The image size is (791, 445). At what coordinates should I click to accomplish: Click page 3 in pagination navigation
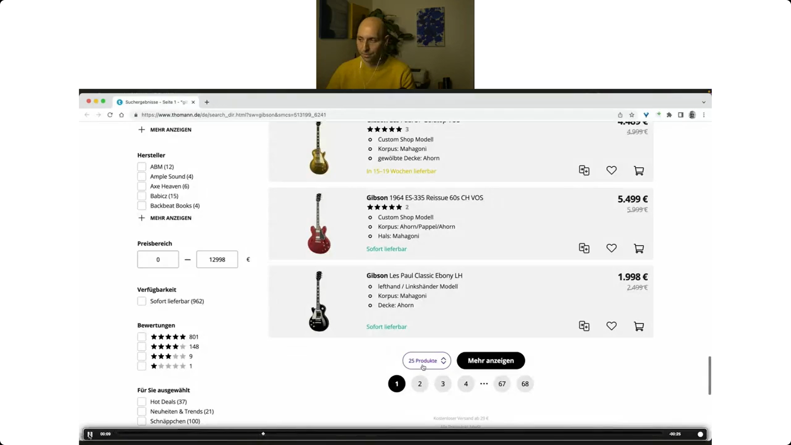(443, 384)
